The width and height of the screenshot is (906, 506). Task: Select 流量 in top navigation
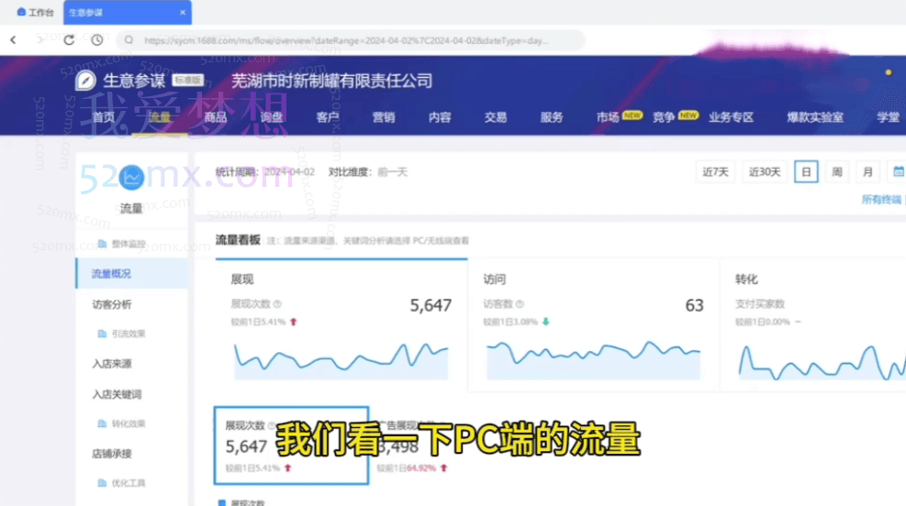point(160,117)
